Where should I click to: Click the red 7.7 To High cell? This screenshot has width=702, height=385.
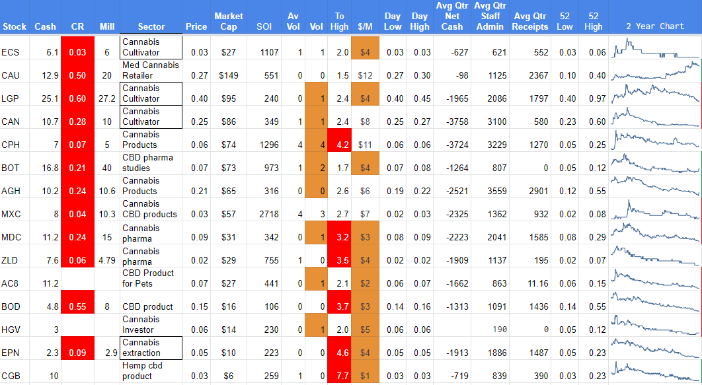point(339,371)
